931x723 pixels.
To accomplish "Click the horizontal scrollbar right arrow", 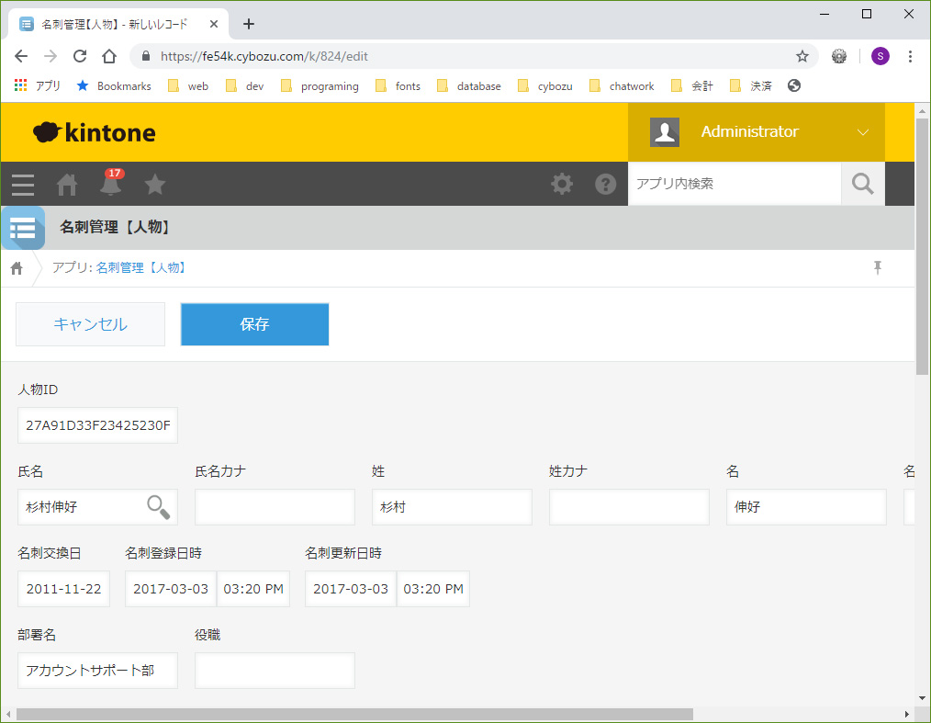I will tap(906, 714).
